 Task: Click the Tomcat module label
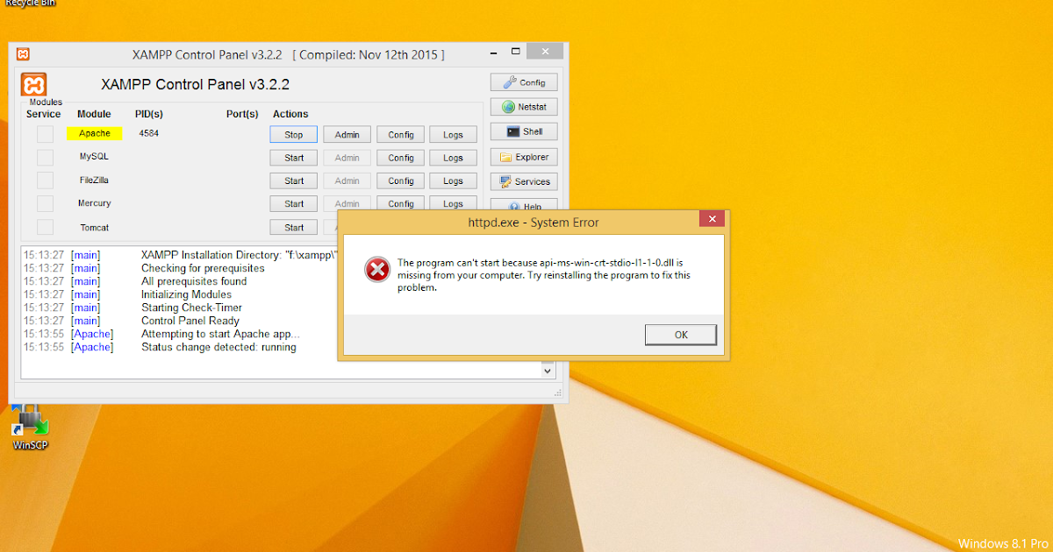[94, 227]
